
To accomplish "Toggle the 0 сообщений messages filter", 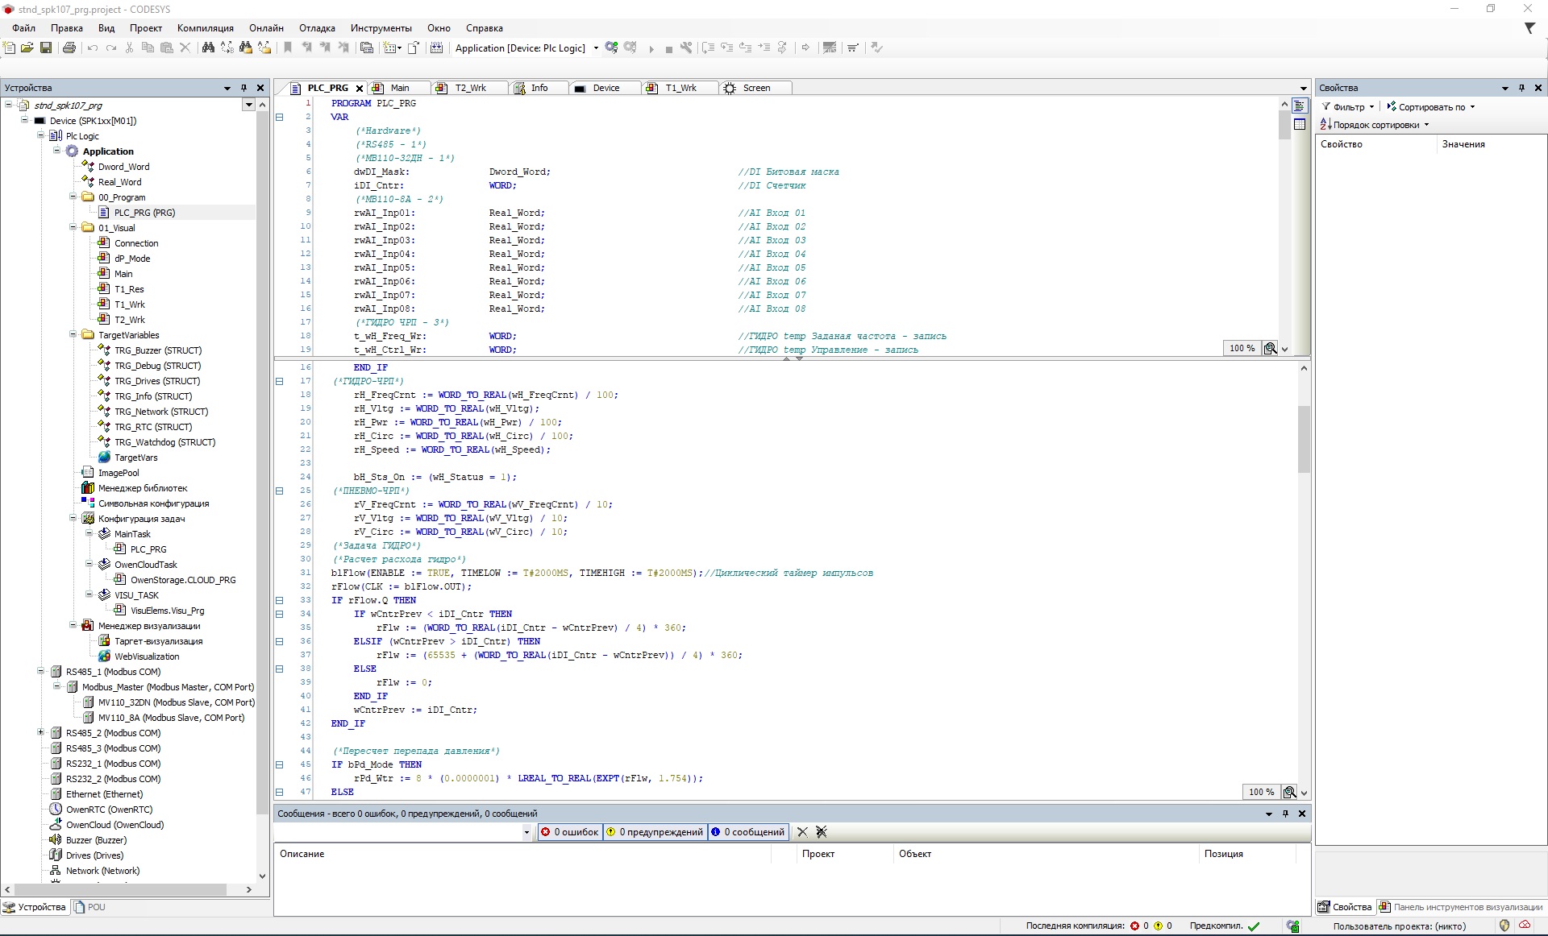I will (748, 832).
